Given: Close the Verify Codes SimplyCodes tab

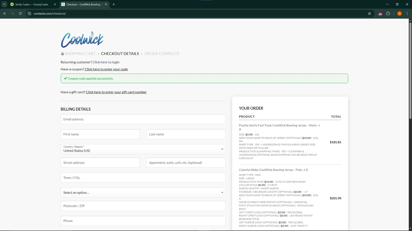Looking at the screenshot, I should pos(55,4).
